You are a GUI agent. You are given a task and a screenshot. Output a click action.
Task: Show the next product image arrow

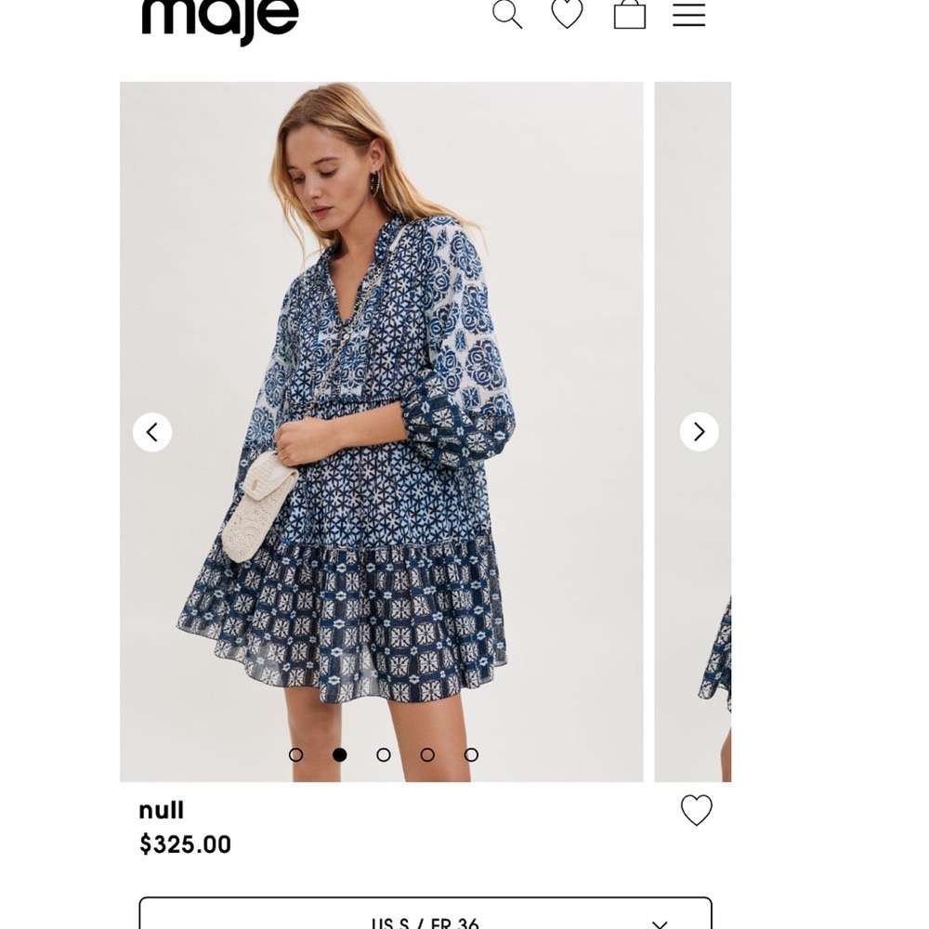pyautogui.click(x=699, y=431)
